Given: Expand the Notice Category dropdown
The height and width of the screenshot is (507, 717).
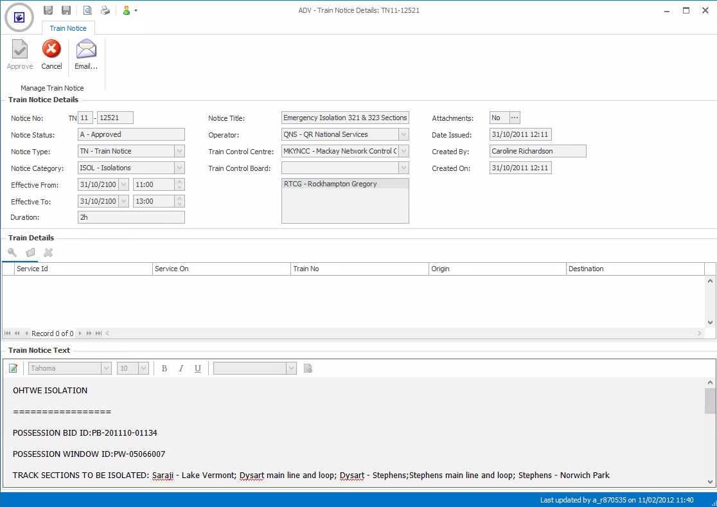Looking at the screenshot, I should pyautogui.click(x=180, y=168).
